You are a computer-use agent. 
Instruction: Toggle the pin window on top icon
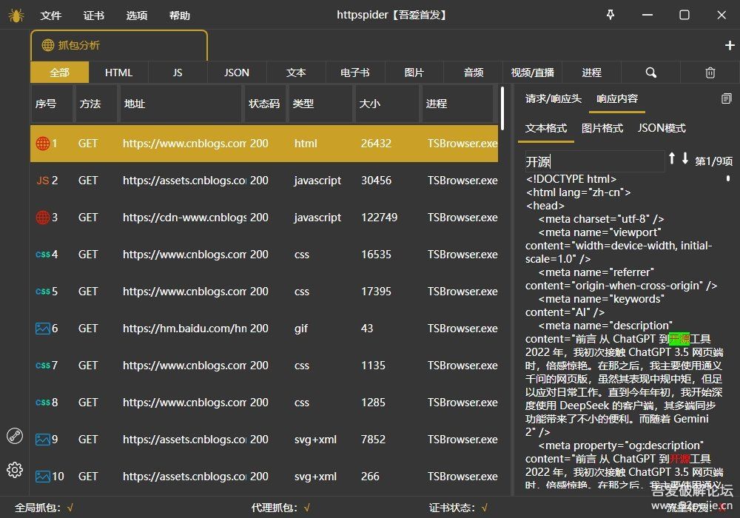click(610, 15)
